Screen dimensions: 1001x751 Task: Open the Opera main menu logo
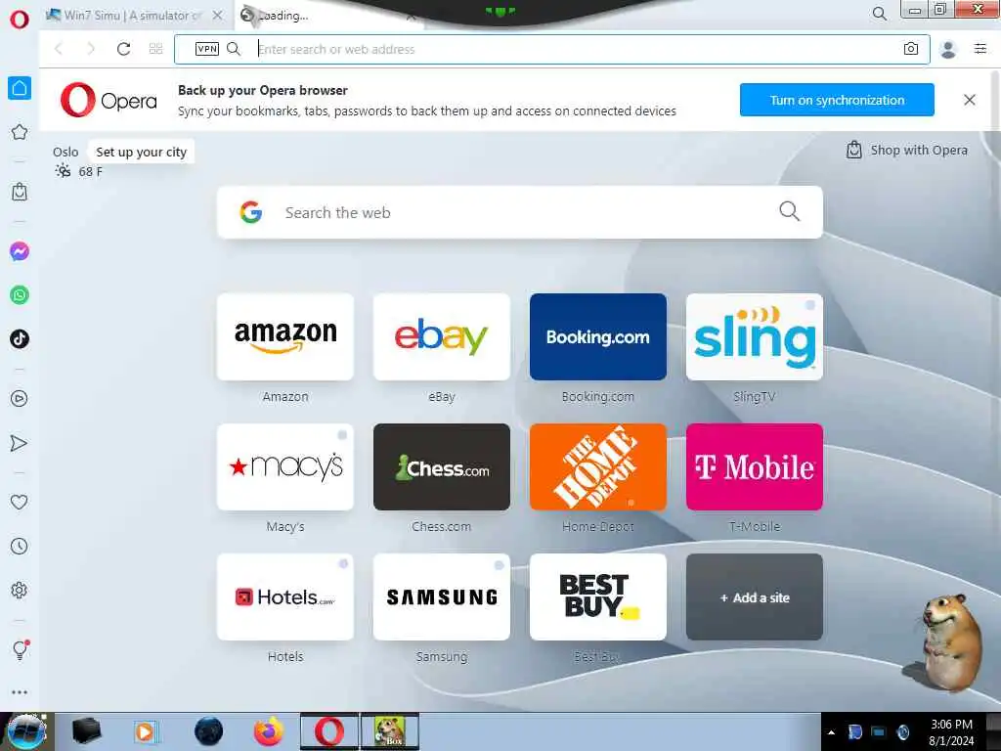pos(20,19)
